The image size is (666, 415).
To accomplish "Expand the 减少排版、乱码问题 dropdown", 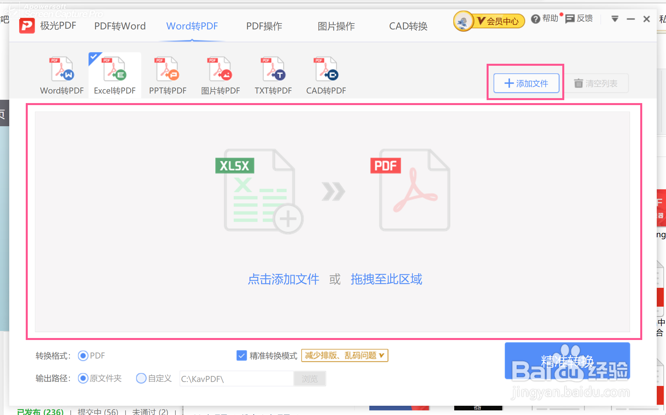I will point(345,356).
